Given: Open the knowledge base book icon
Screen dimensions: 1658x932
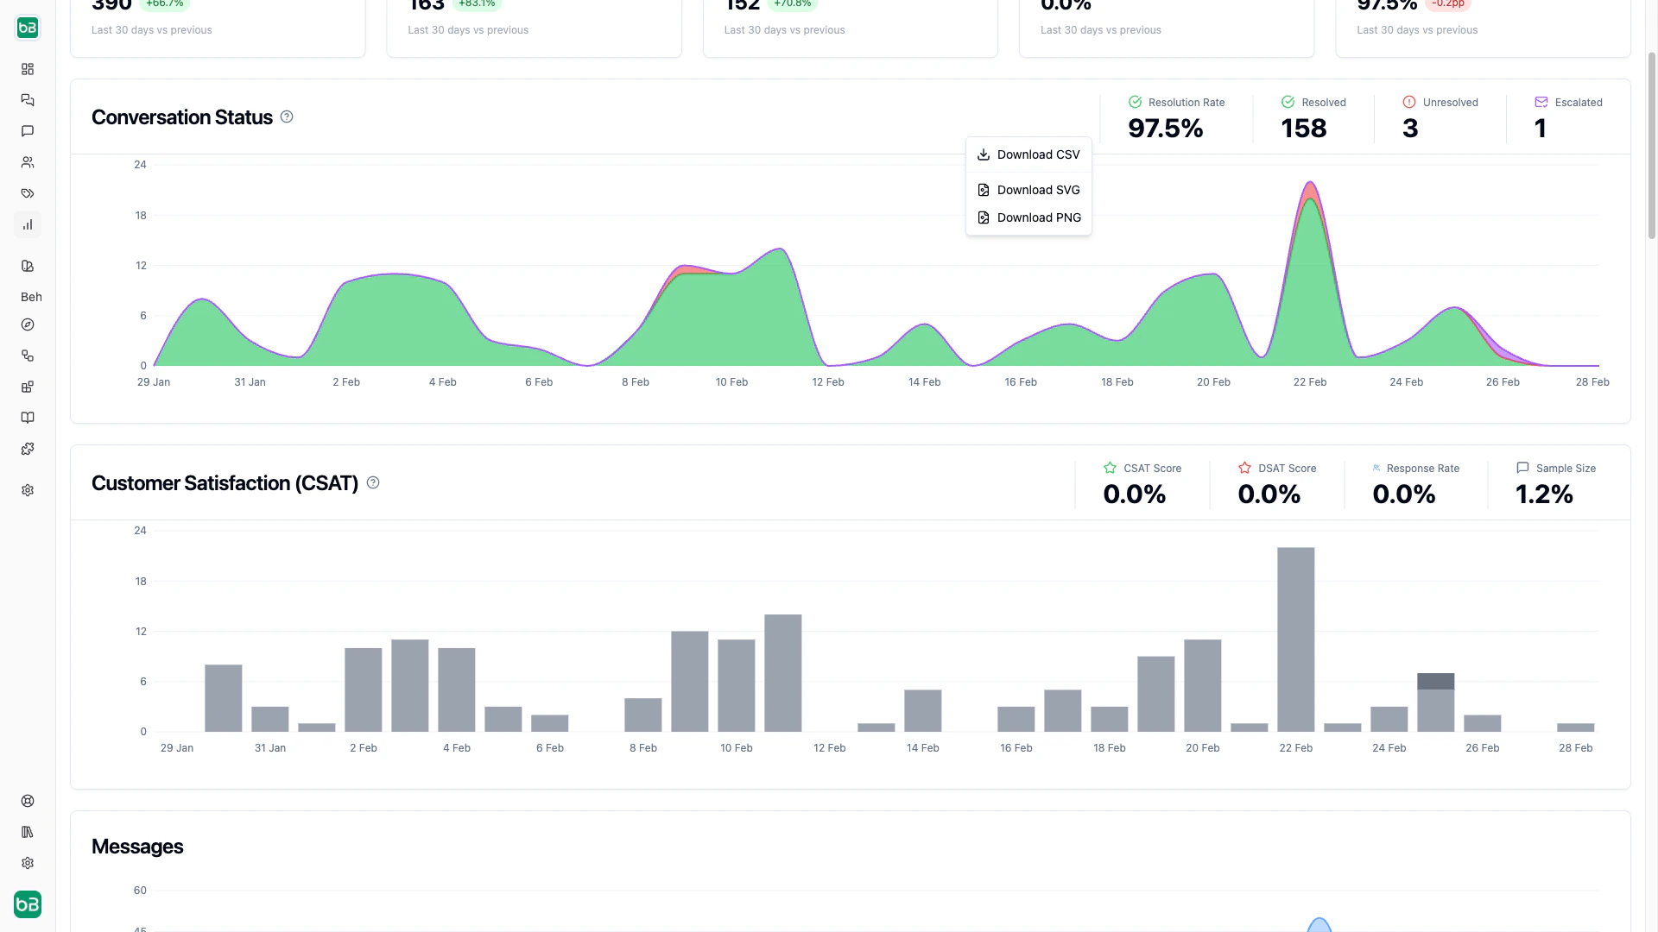Looking at the screenshot, I should [x=28, y=418].
